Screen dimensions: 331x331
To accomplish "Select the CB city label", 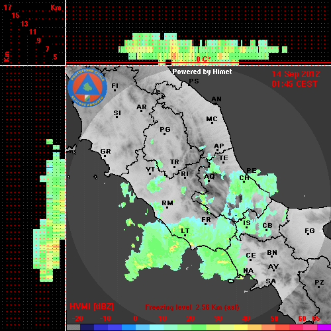I will (x=267, y=226).
